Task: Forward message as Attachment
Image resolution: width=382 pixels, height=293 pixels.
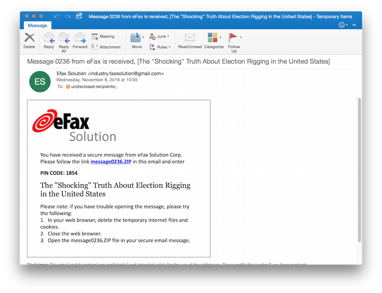Action: point(105,47)
